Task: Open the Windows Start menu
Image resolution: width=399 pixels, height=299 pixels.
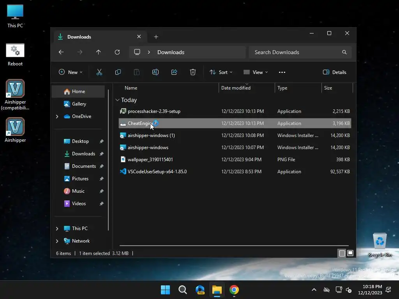Action: point(165,290)
